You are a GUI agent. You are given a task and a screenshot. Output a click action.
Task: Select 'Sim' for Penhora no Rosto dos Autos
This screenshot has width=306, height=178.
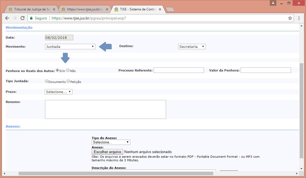tap(57, 70)
